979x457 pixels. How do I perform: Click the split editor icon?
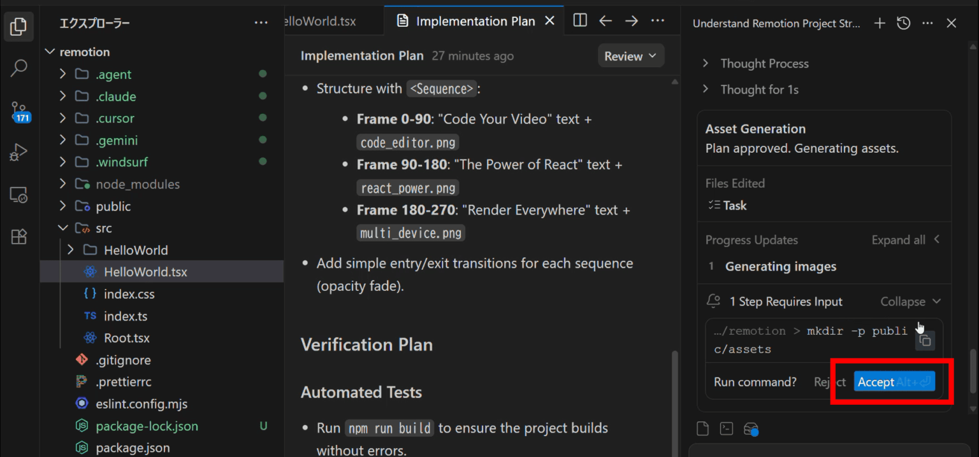point(579,21)
